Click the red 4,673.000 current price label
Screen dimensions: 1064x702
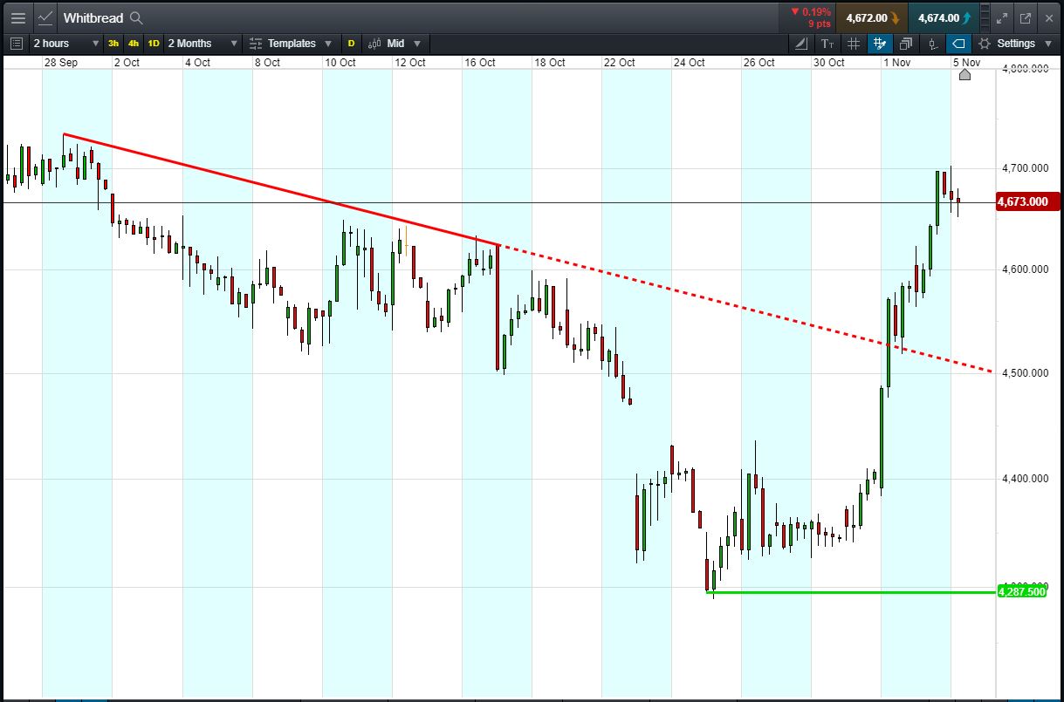[x=1026, y=202]
